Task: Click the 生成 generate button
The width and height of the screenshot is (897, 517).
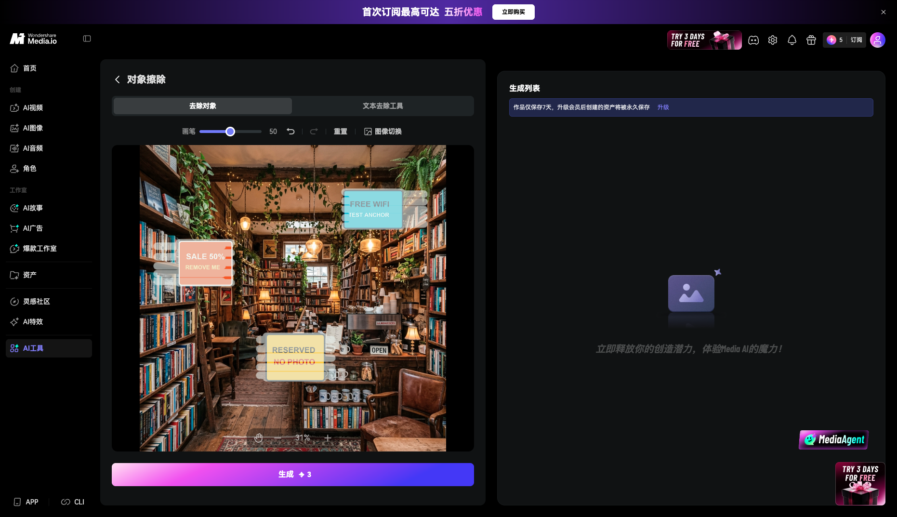Action: coord(293,475)
